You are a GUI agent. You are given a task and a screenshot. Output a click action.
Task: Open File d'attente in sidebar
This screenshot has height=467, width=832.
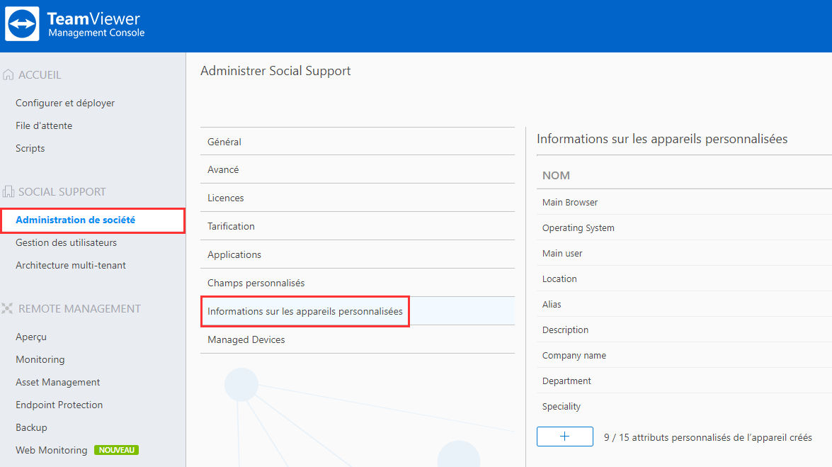[x=43, y=126]
